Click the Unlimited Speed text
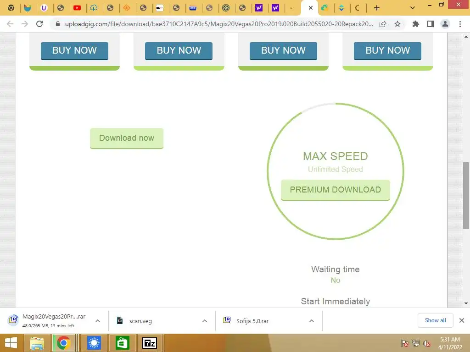The height and width of the screenshot is (352, 470). [x=335, y=169]
